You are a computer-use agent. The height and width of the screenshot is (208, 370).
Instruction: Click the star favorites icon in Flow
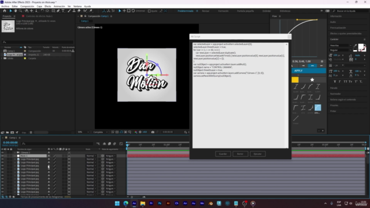tap(312, 80)
